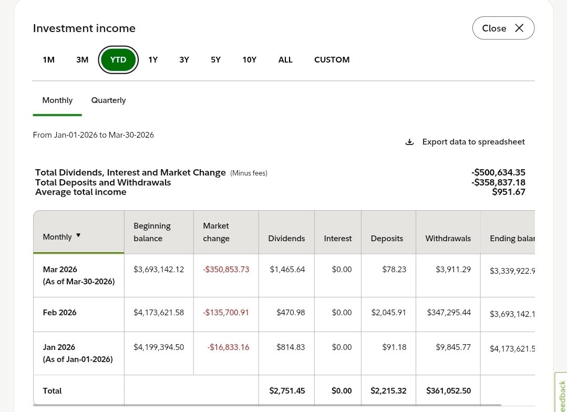Switch to the Quarterly tab
Screen dimensions: 567x412
[x=108, y=100]
